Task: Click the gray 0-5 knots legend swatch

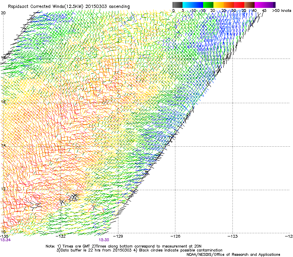Action: (x=177, y=5)
